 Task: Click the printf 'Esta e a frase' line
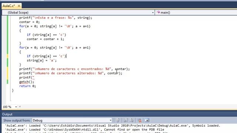(56, 18)
